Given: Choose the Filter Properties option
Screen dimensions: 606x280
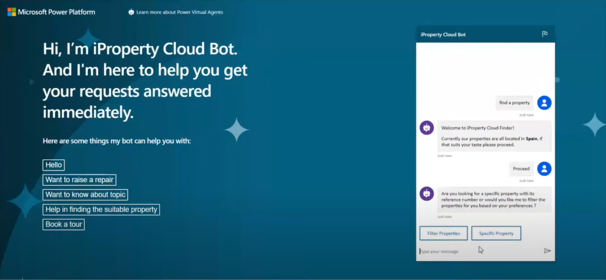Looking at the screenshot, I should click(444, 233).
